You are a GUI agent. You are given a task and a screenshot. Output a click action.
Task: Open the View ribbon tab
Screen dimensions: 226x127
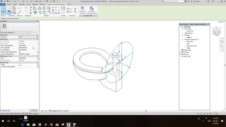tap(29, 5)
